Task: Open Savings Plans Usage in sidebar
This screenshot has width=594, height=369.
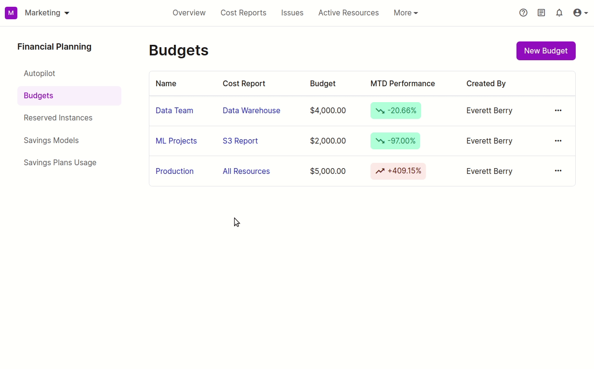Action: (60, 162)
